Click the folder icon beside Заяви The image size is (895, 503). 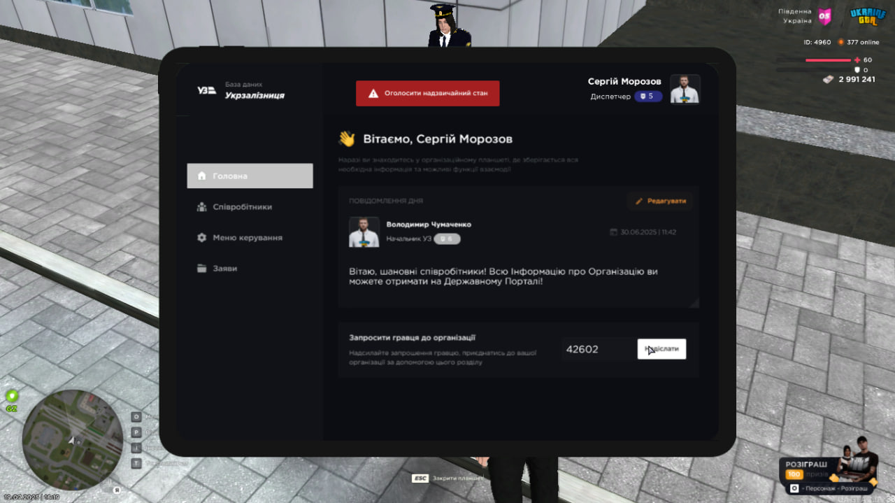click(x=202, y=268)
